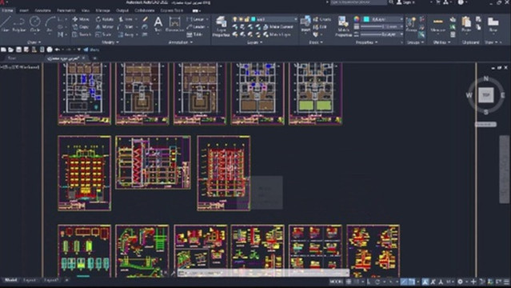
Task: Click the TOP face of ViewCube
Action: 486,95
